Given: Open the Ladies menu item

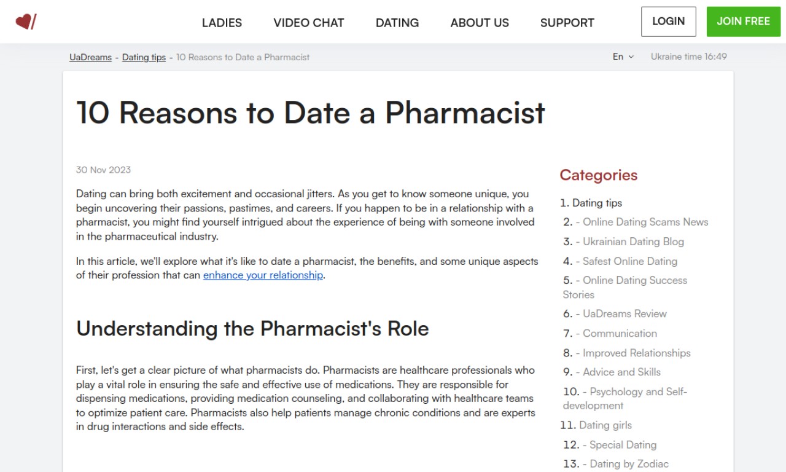Looking at the screenshot, I should click(222, 23).
